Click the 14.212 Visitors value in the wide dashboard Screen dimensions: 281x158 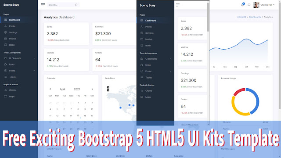pos(53,60)
